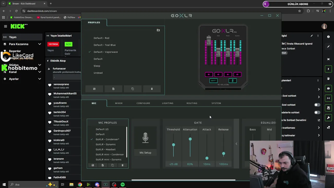The image size is (334, 188).
Task: Expand Ayarlar sidebar section
Action: [40, 79]
